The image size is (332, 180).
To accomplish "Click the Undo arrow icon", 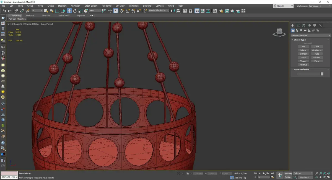I will tap(4, 11).
